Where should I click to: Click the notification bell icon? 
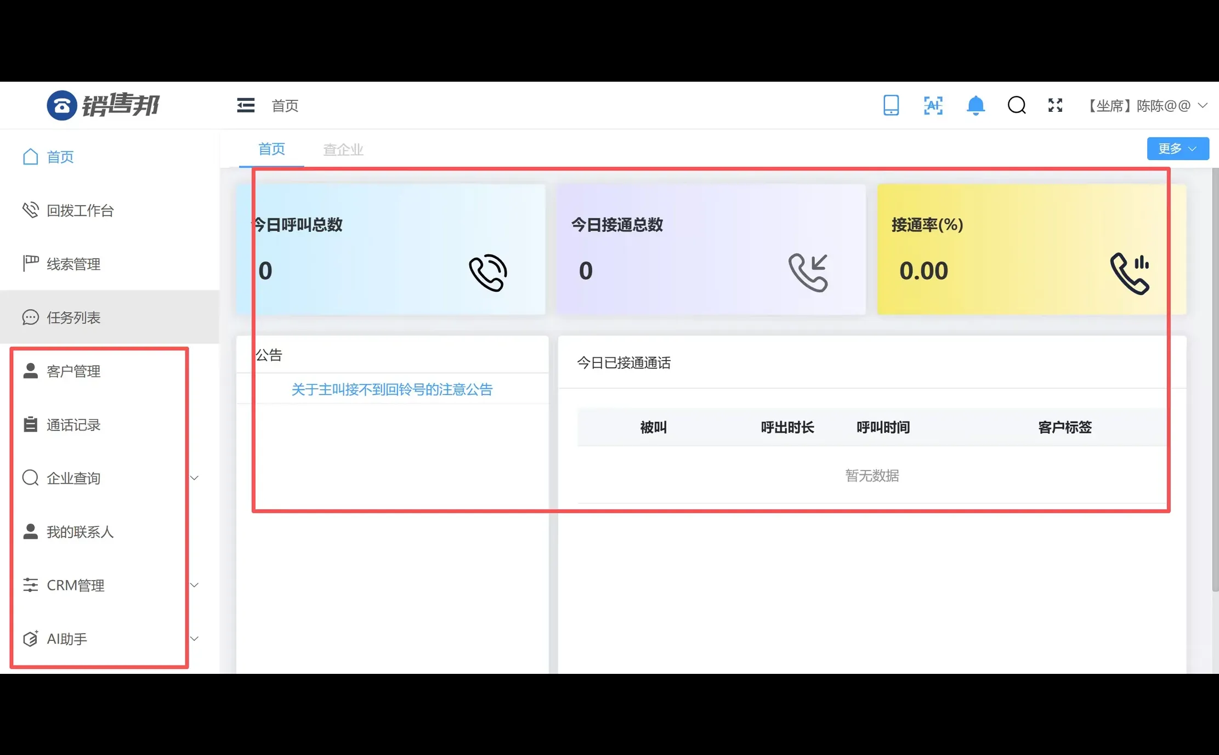click(x=976, y=105)
